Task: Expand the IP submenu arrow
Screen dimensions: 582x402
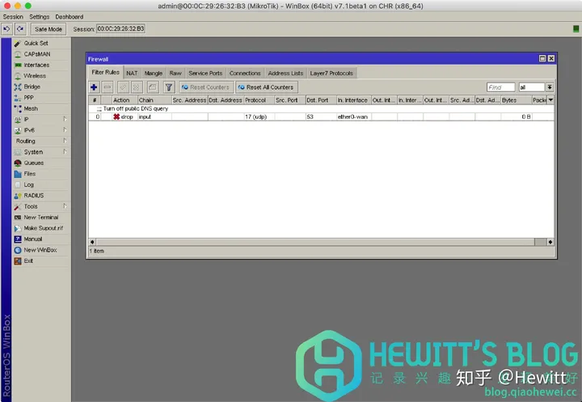Action: pyautogui.click(x=65, y=119)
